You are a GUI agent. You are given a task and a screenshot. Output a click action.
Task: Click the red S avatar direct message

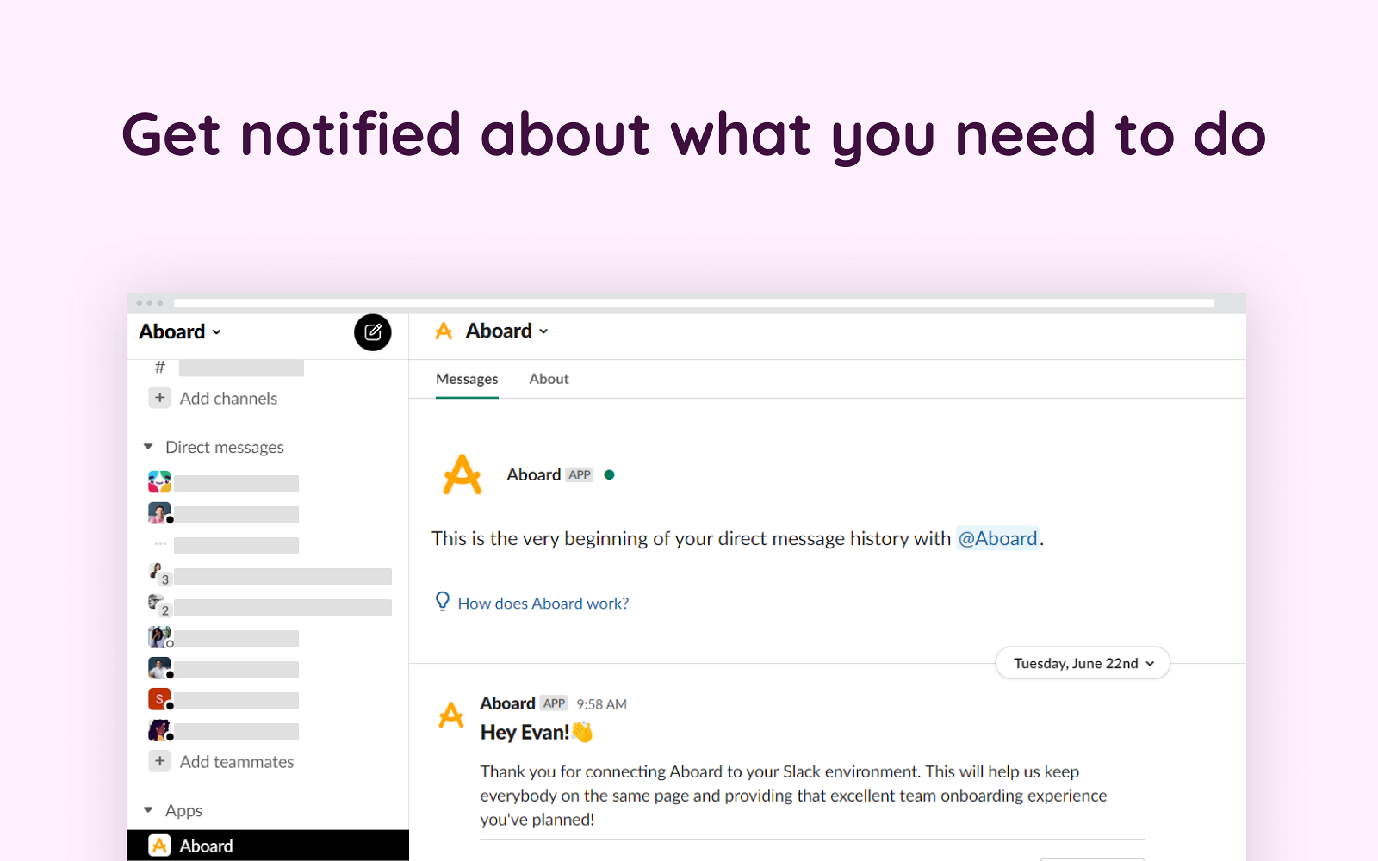pyautogui.click(x=159, y=699)
